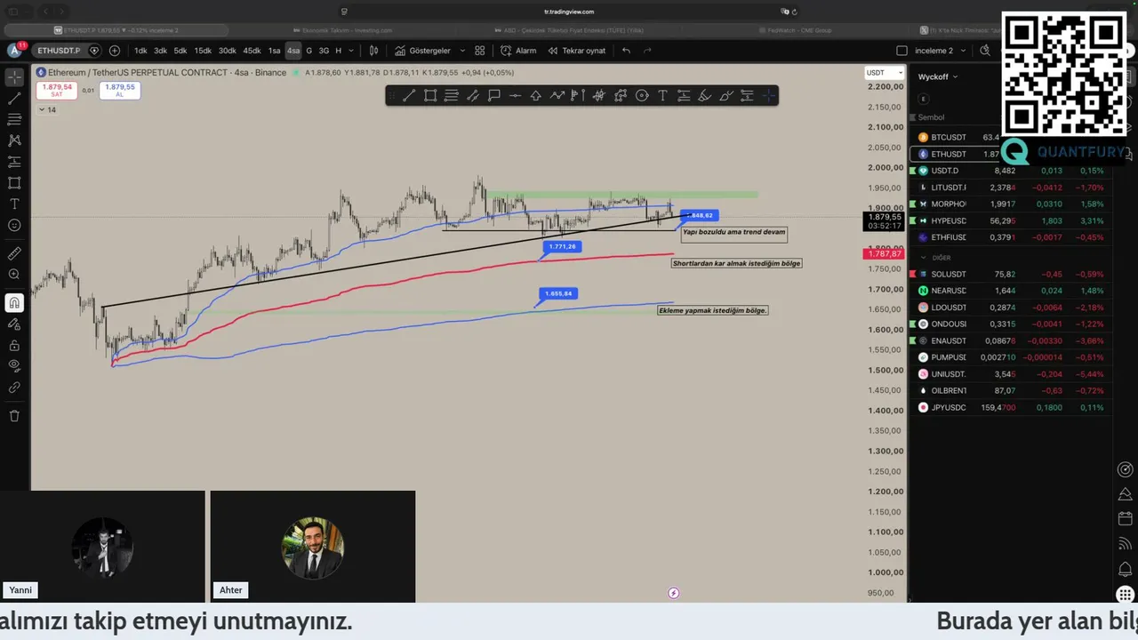1138x640 pixels.
Task: Click the undo arrow
Action: point(626,51)
